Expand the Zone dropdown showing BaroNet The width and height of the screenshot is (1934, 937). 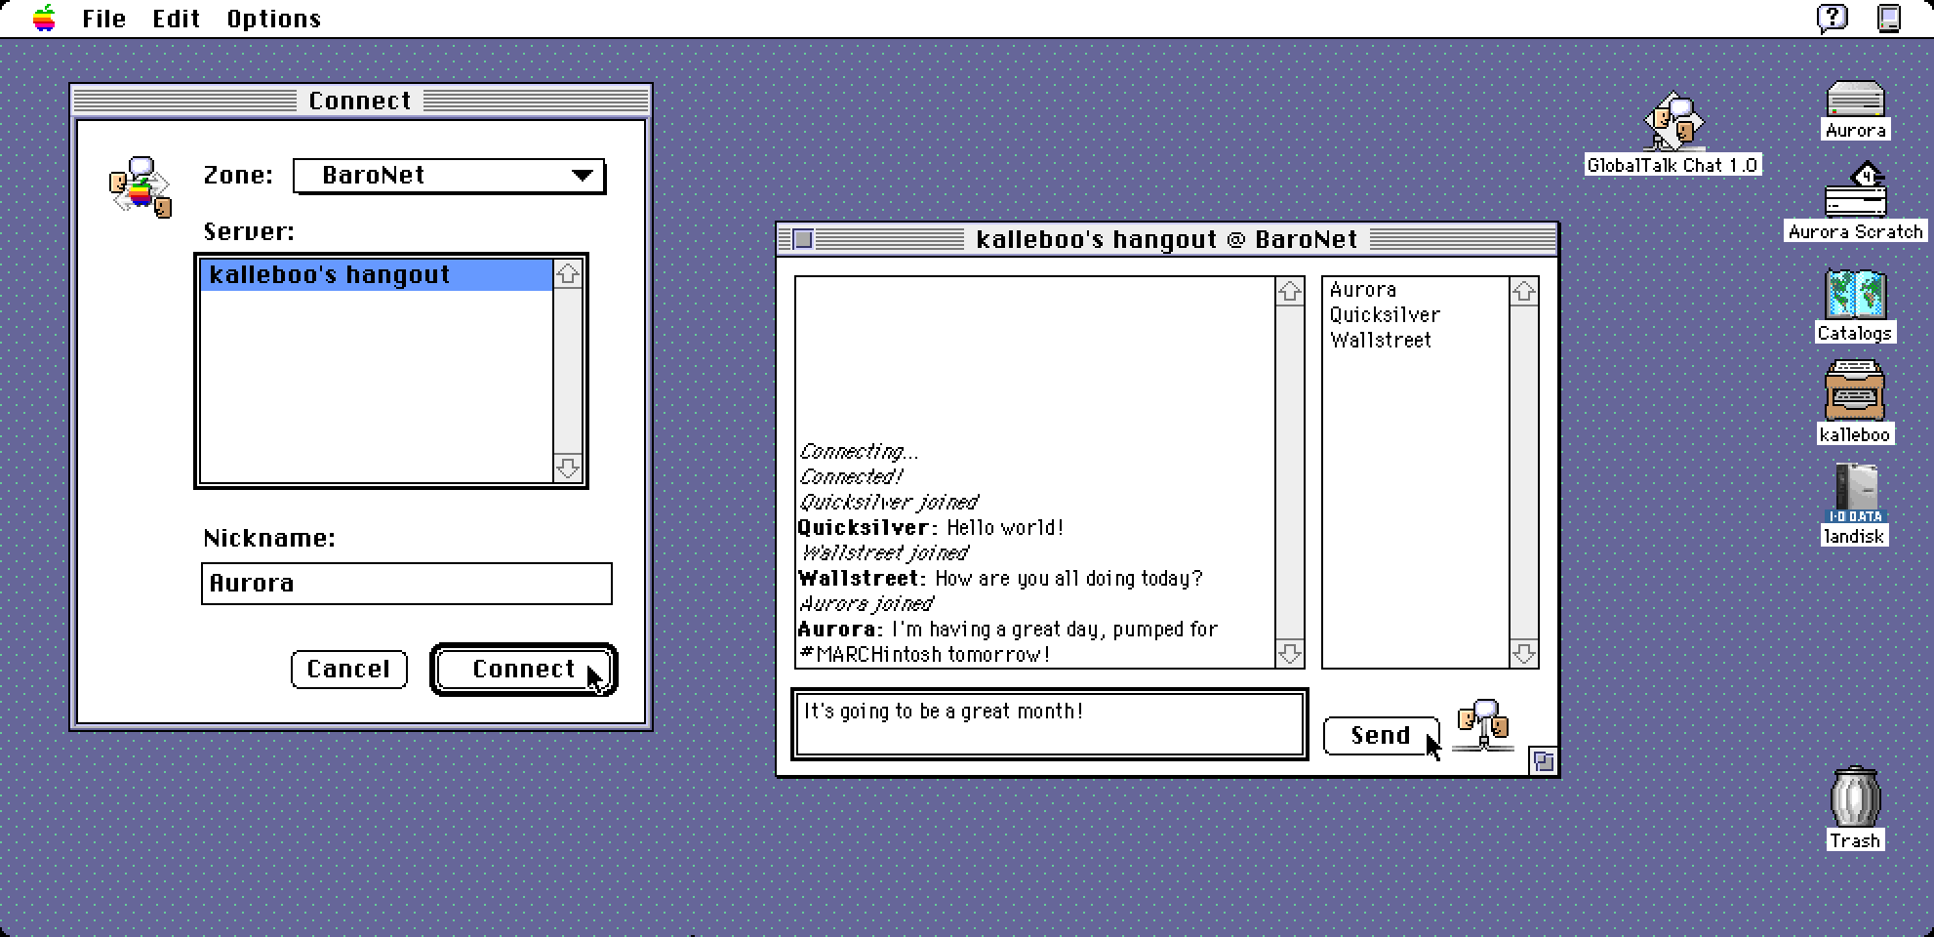[x=449, y=176]
